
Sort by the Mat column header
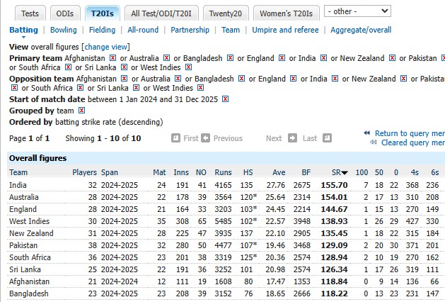click(x=159, y=172)
